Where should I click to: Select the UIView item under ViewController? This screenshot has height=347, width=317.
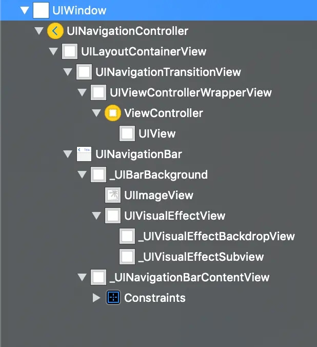click(157, 133)
